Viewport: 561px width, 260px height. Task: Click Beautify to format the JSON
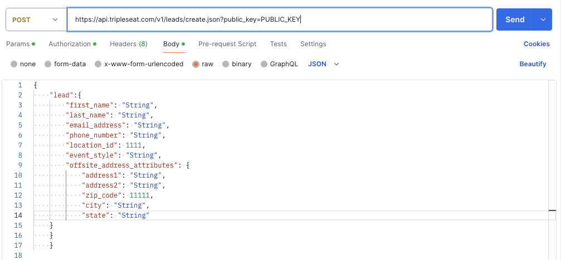coord(533,64)
